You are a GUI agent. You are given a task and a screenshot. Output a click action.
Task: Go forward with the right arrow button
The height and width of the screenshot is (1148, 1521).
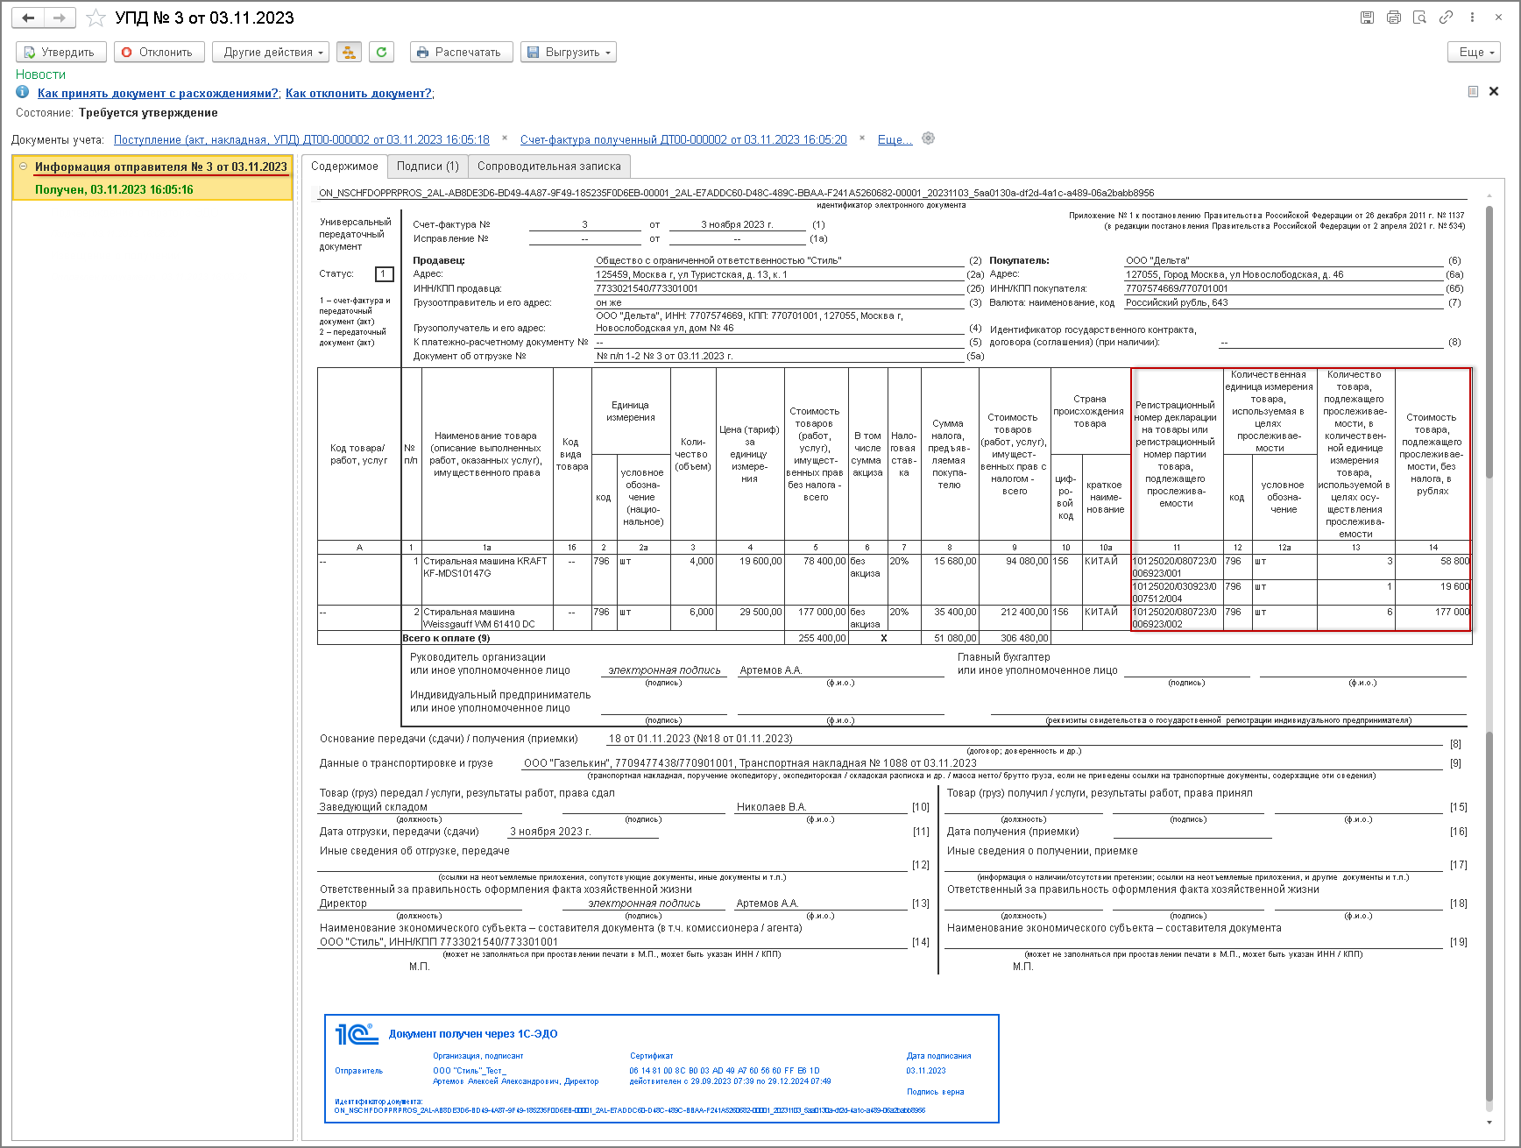(60, 18)
